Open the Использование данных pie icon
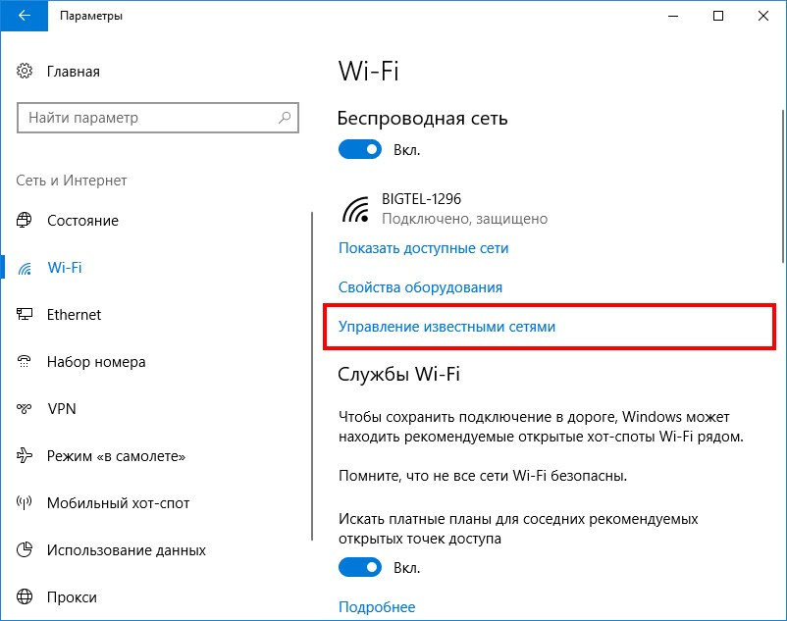Image resolution: width=787 pixels, height=621 pixels. tap(25, 549)
